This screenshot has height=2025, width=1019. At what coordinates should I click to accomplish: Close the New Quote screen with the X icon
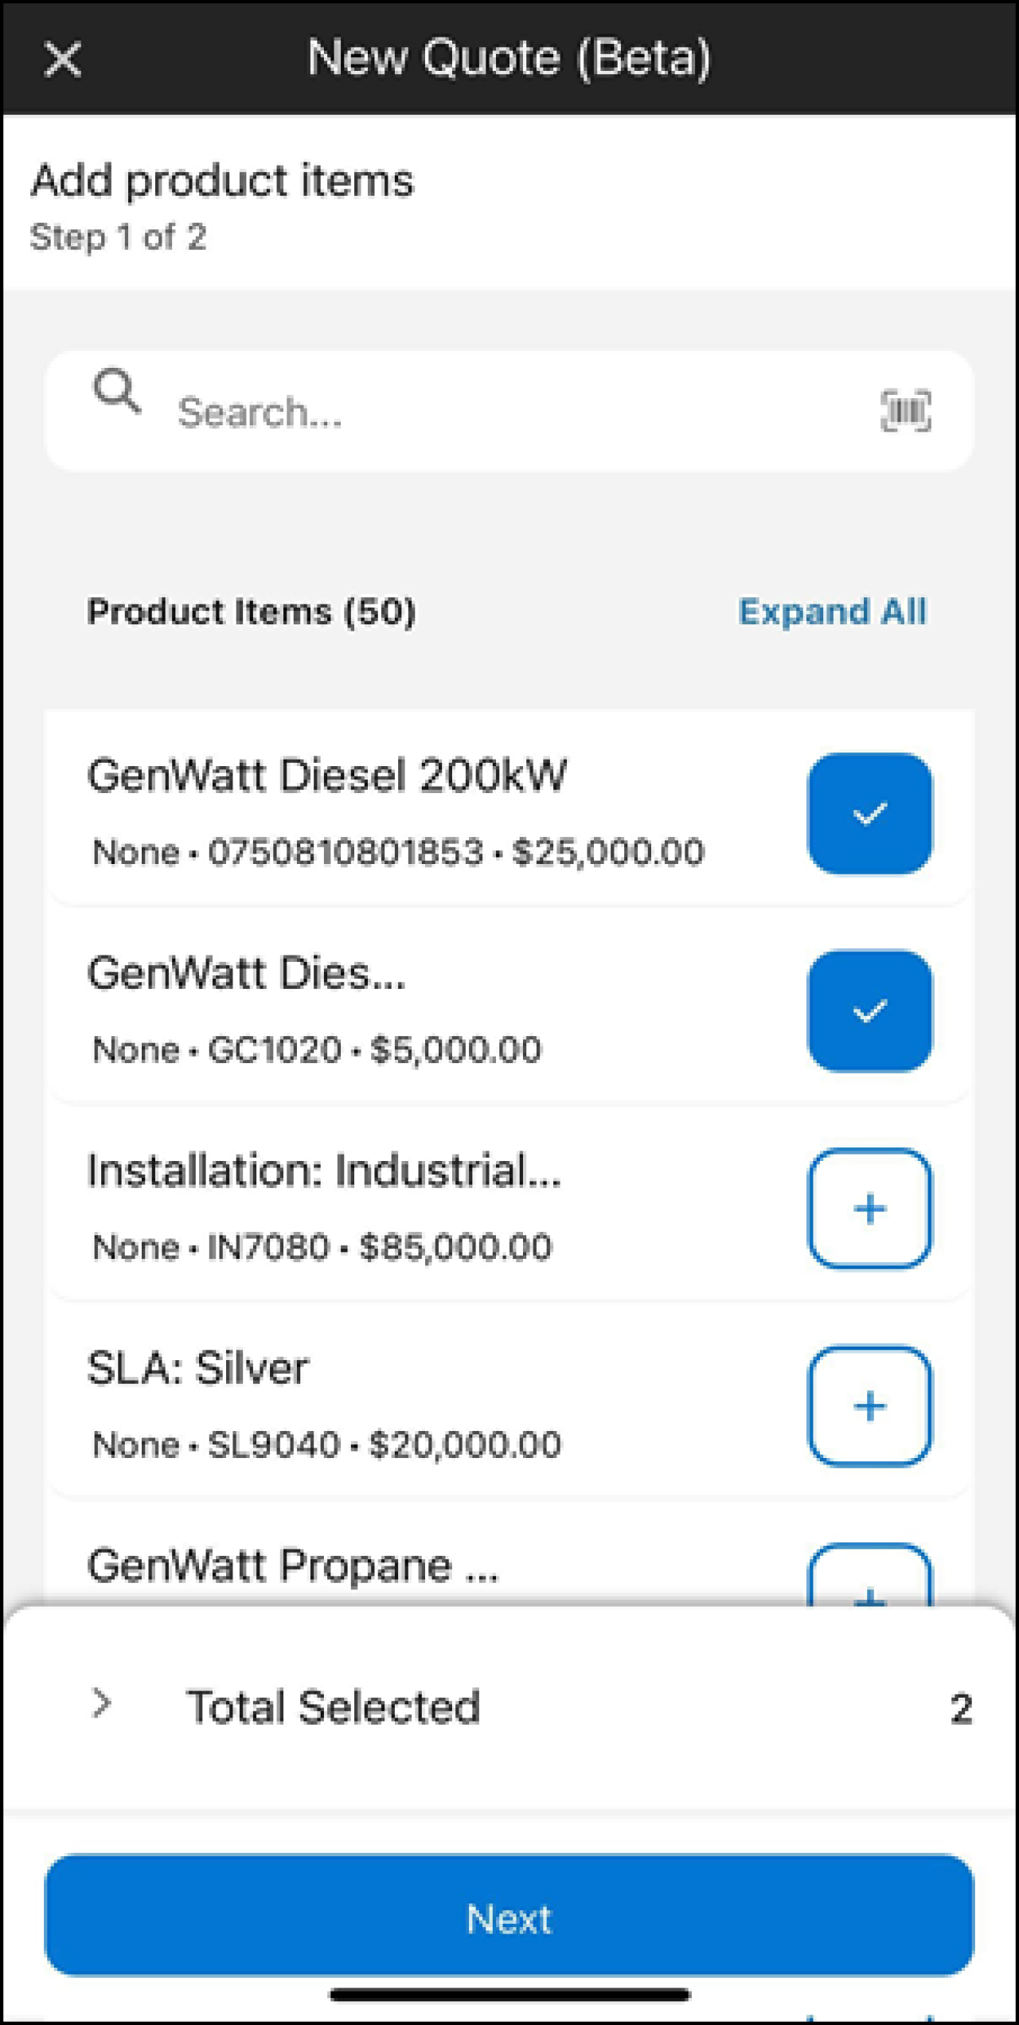63,60
